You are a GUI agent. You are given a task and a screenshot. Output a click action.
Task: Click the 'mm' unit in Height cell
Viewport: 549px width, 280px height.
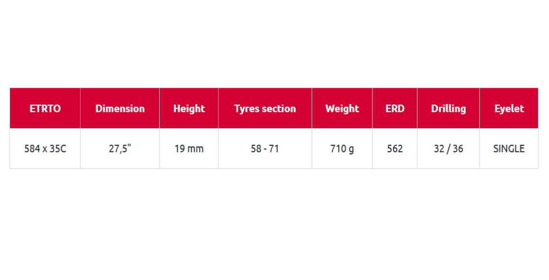pyautogui.click(x=195, y=149)
